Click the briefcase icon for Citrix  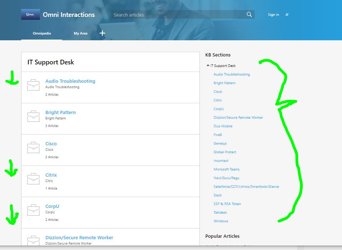click(33, 179)
